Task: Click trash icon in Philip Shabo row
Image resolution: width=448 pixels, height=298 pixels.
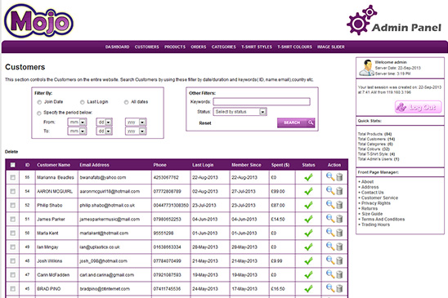Action: pos(339,205)
